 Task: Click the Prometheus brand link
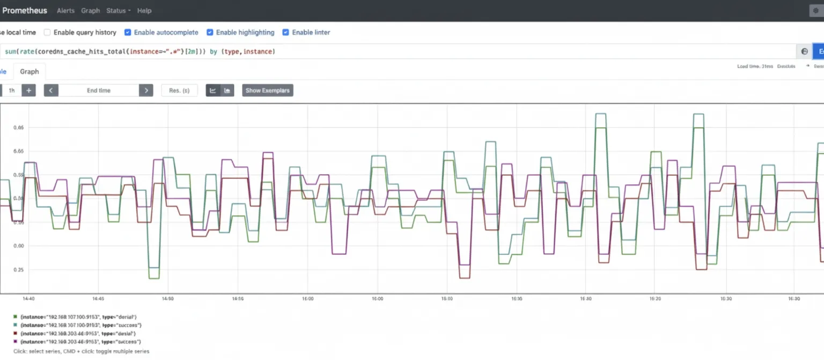25,11
